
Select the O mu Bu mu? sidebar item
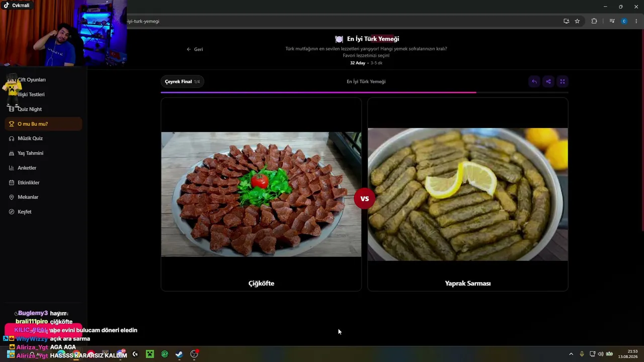coord(43,124)
